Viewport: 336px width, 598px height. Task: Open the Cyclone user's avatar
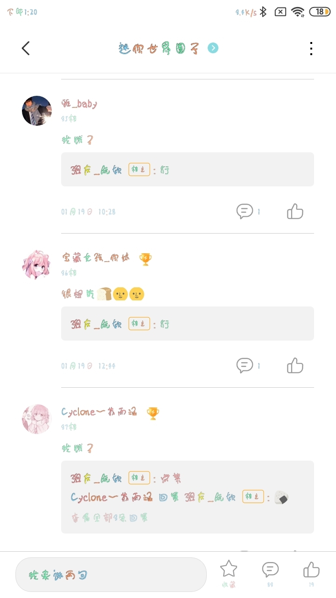point(37,419)
